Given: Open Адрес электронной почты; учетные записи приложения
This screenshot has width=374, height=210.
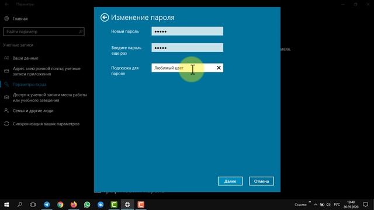Looking at the screenshot, I should [47, 71].
